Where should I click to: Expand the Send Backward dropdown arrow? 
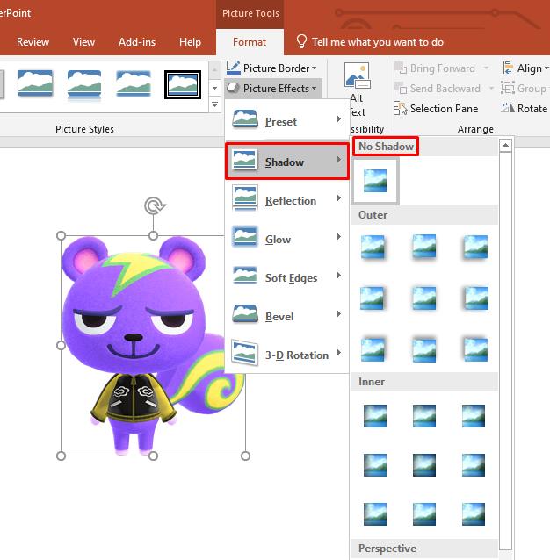point(491,89)
